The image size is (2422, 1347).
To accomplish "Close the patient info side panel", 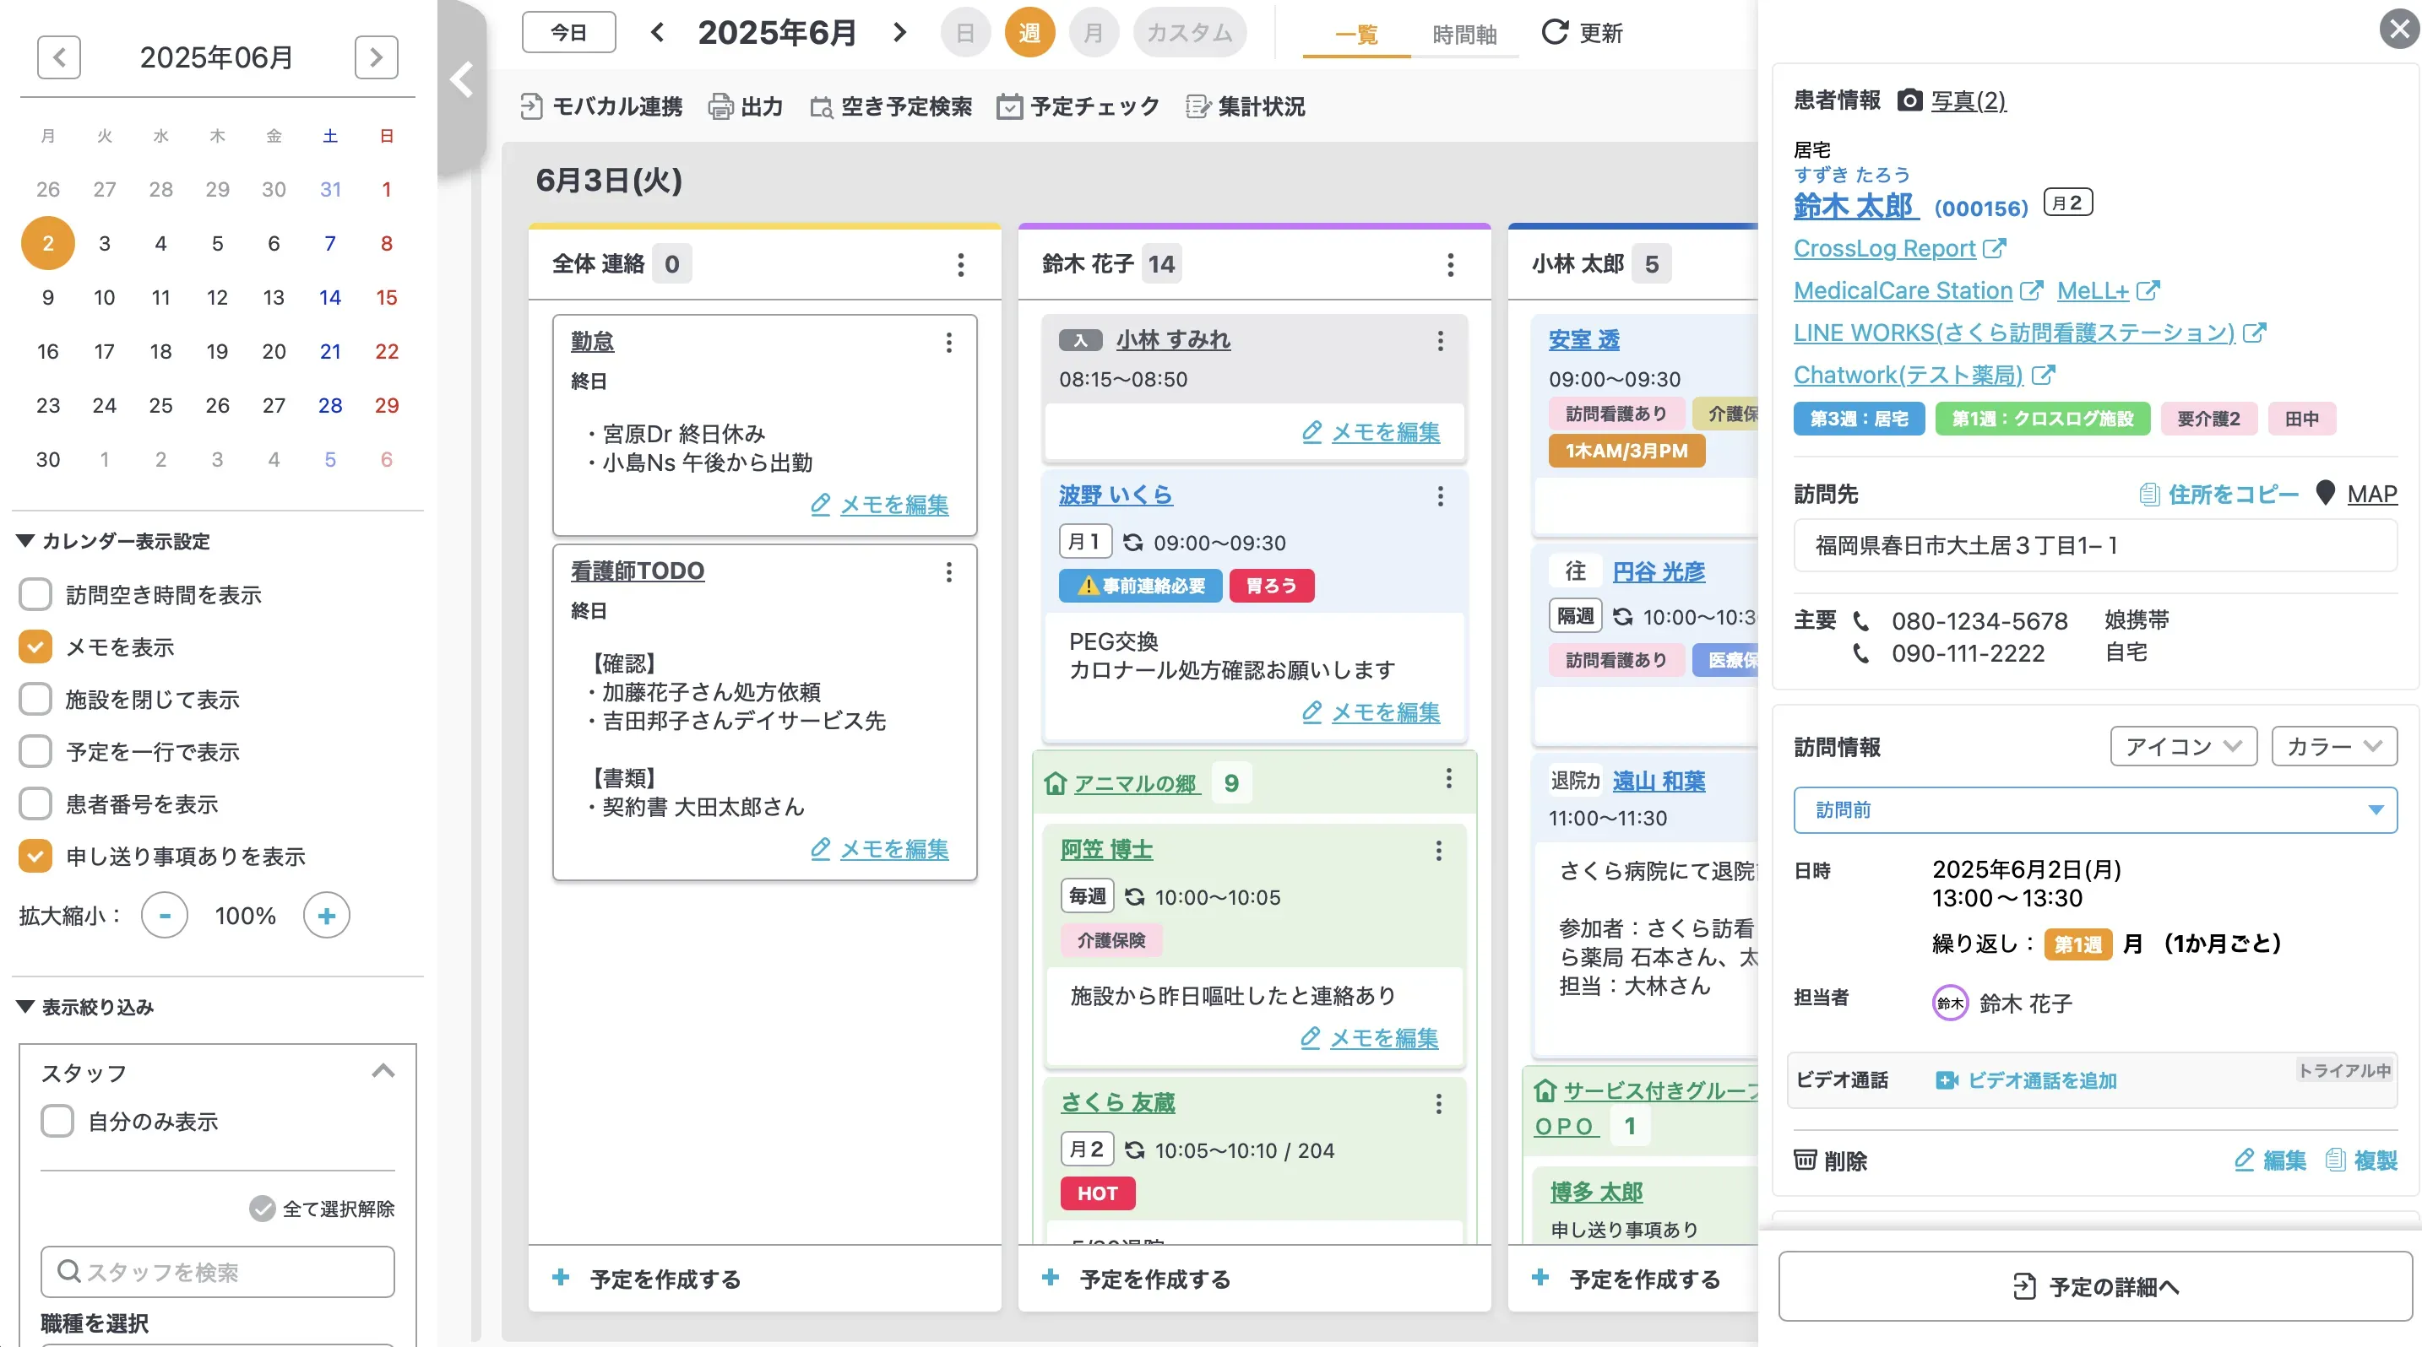I will coord(2398,30).
